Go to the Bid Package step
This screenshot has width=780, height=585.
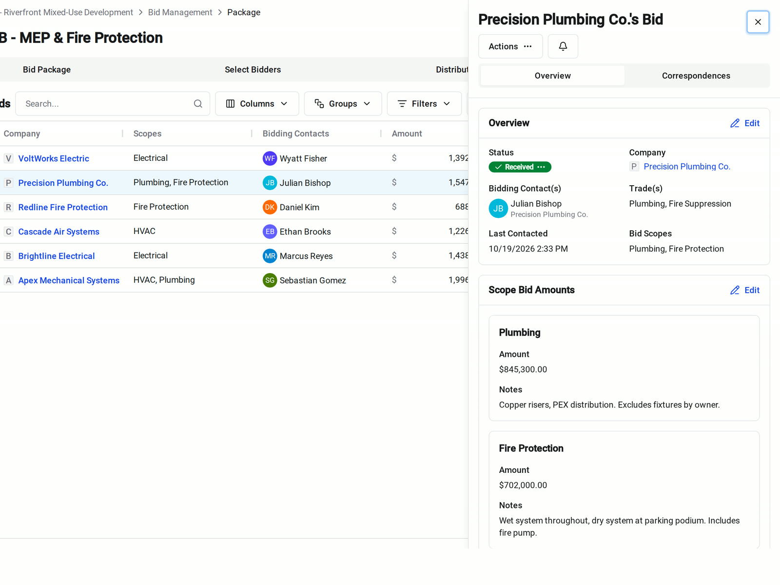[x=47, y=70]
